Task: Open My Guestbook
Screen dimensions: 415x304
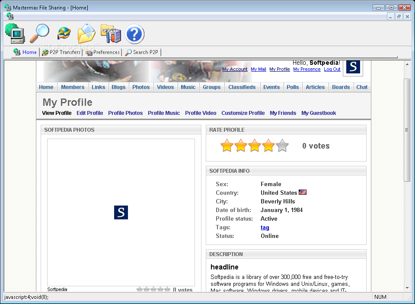Action: [319, 113]
